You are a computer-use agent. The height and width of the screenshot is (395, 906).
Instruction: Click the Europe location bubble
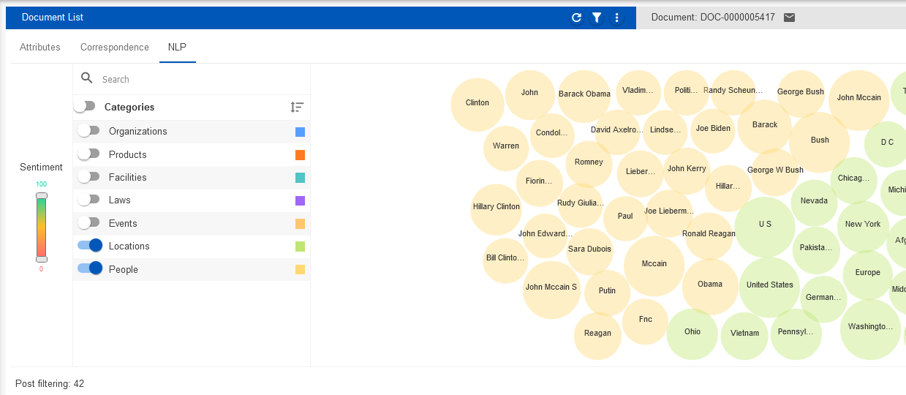[868, 275]
